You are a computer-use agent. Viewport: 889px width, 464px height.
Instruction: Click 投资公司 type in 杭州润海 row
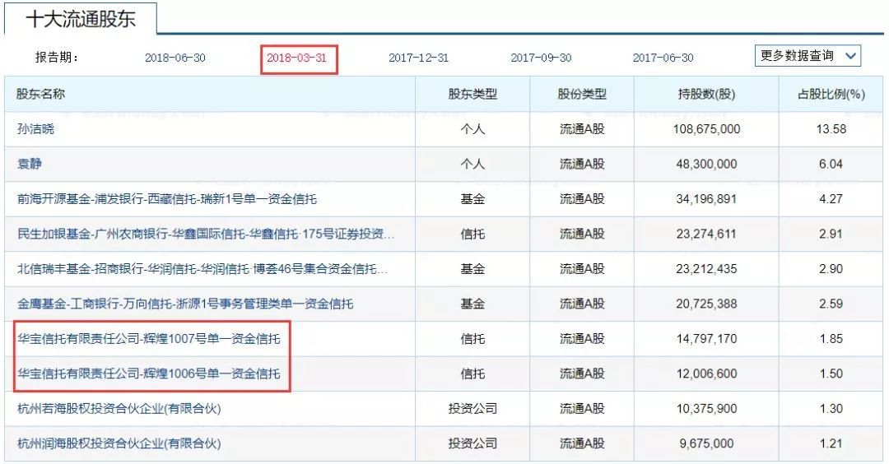[x=472, y=443]
